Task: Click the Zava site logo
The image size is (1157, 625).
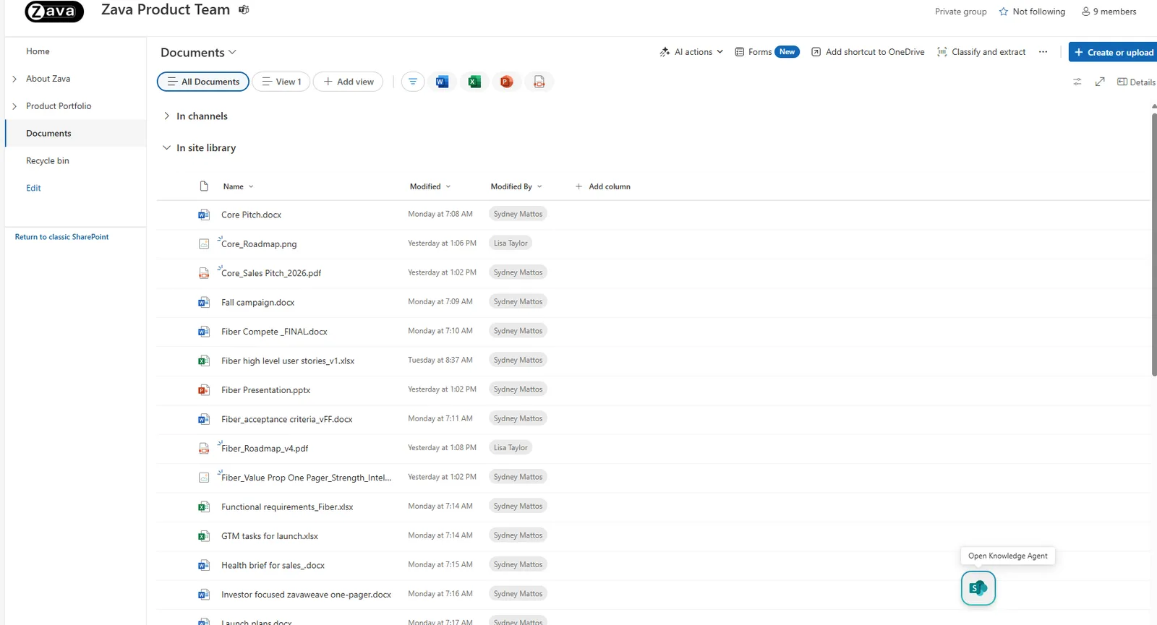Action: coord(54,12)
